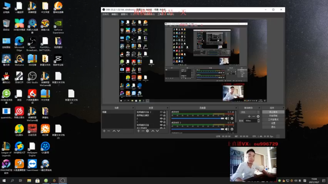328x184 pixels.
Task: Open gear settings for first 桌面音频 channel
Action: tap(232, 119)
